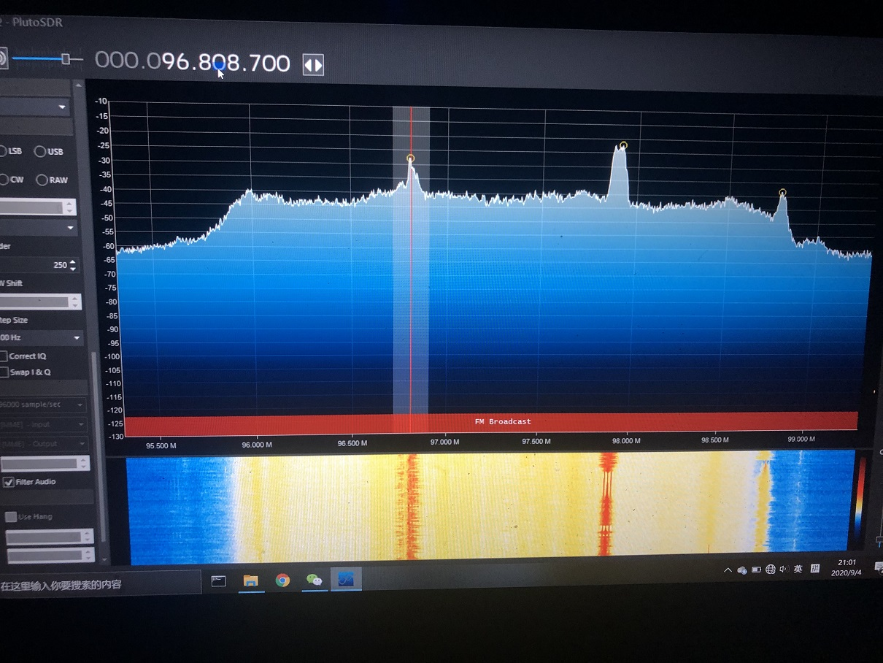The width and height of the screenshot is (883, 663).
Task: Mute audio with the speaker icon
Action: pyautogui.click(x=5, y=58)
